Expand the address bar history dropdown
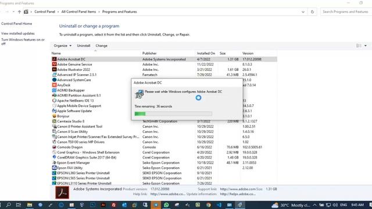 tap(303, 12)
